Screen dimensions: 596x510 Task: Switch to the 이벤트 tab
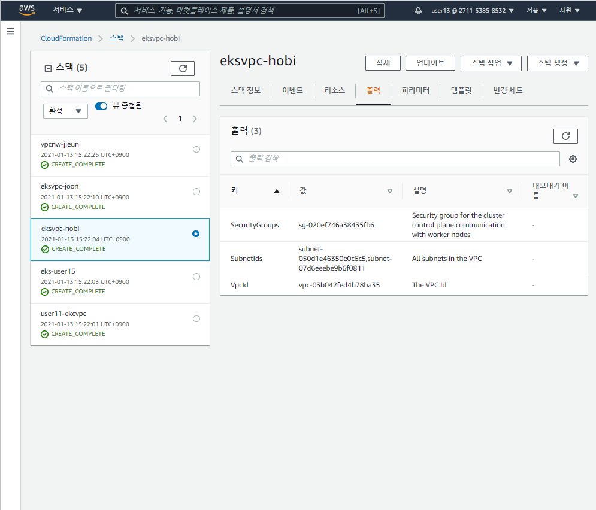click(x=292, y=90)
